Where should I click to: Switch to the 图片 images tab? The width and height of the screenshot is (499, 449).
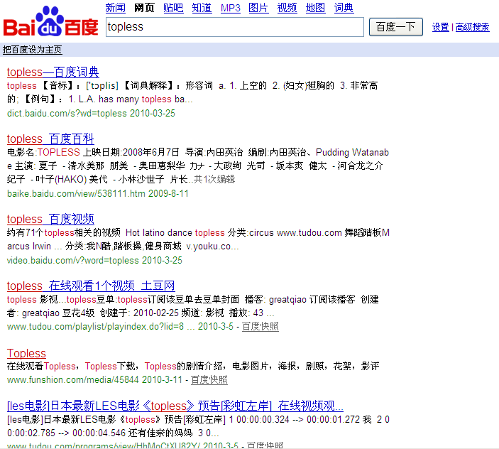pos(258,8)
